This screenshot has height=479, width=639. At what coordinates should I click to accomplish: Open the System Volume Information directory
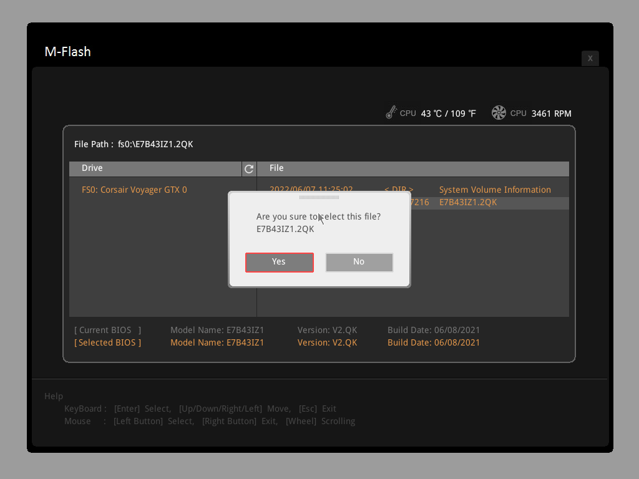point(495,190)
